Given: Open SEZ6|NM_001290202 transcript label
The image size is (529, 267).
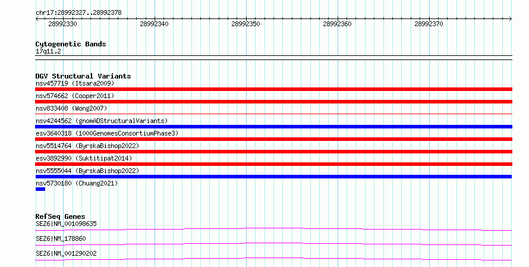Looking at the screenshot, I should point(66,253).
